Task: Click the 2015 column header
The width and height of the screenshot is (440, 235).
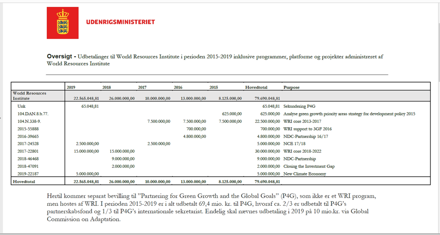Action: pyautogui.click(x=214, y=87)
